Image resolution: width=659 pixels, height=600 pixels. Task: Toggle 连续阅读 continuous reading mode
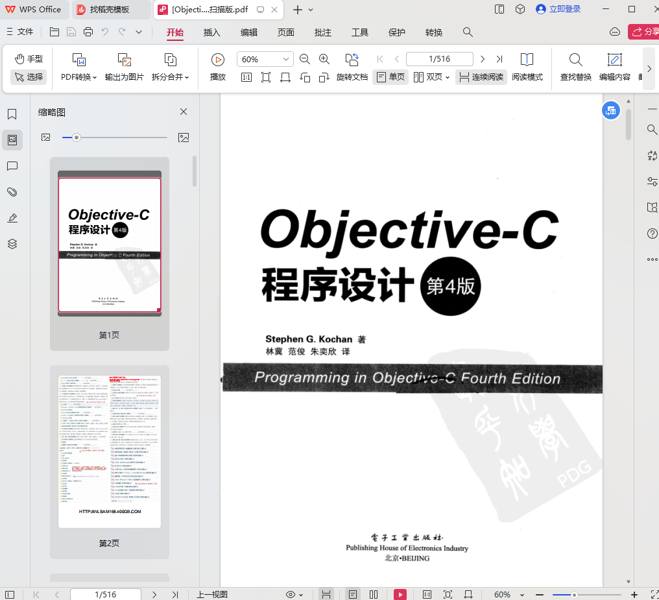481,77
